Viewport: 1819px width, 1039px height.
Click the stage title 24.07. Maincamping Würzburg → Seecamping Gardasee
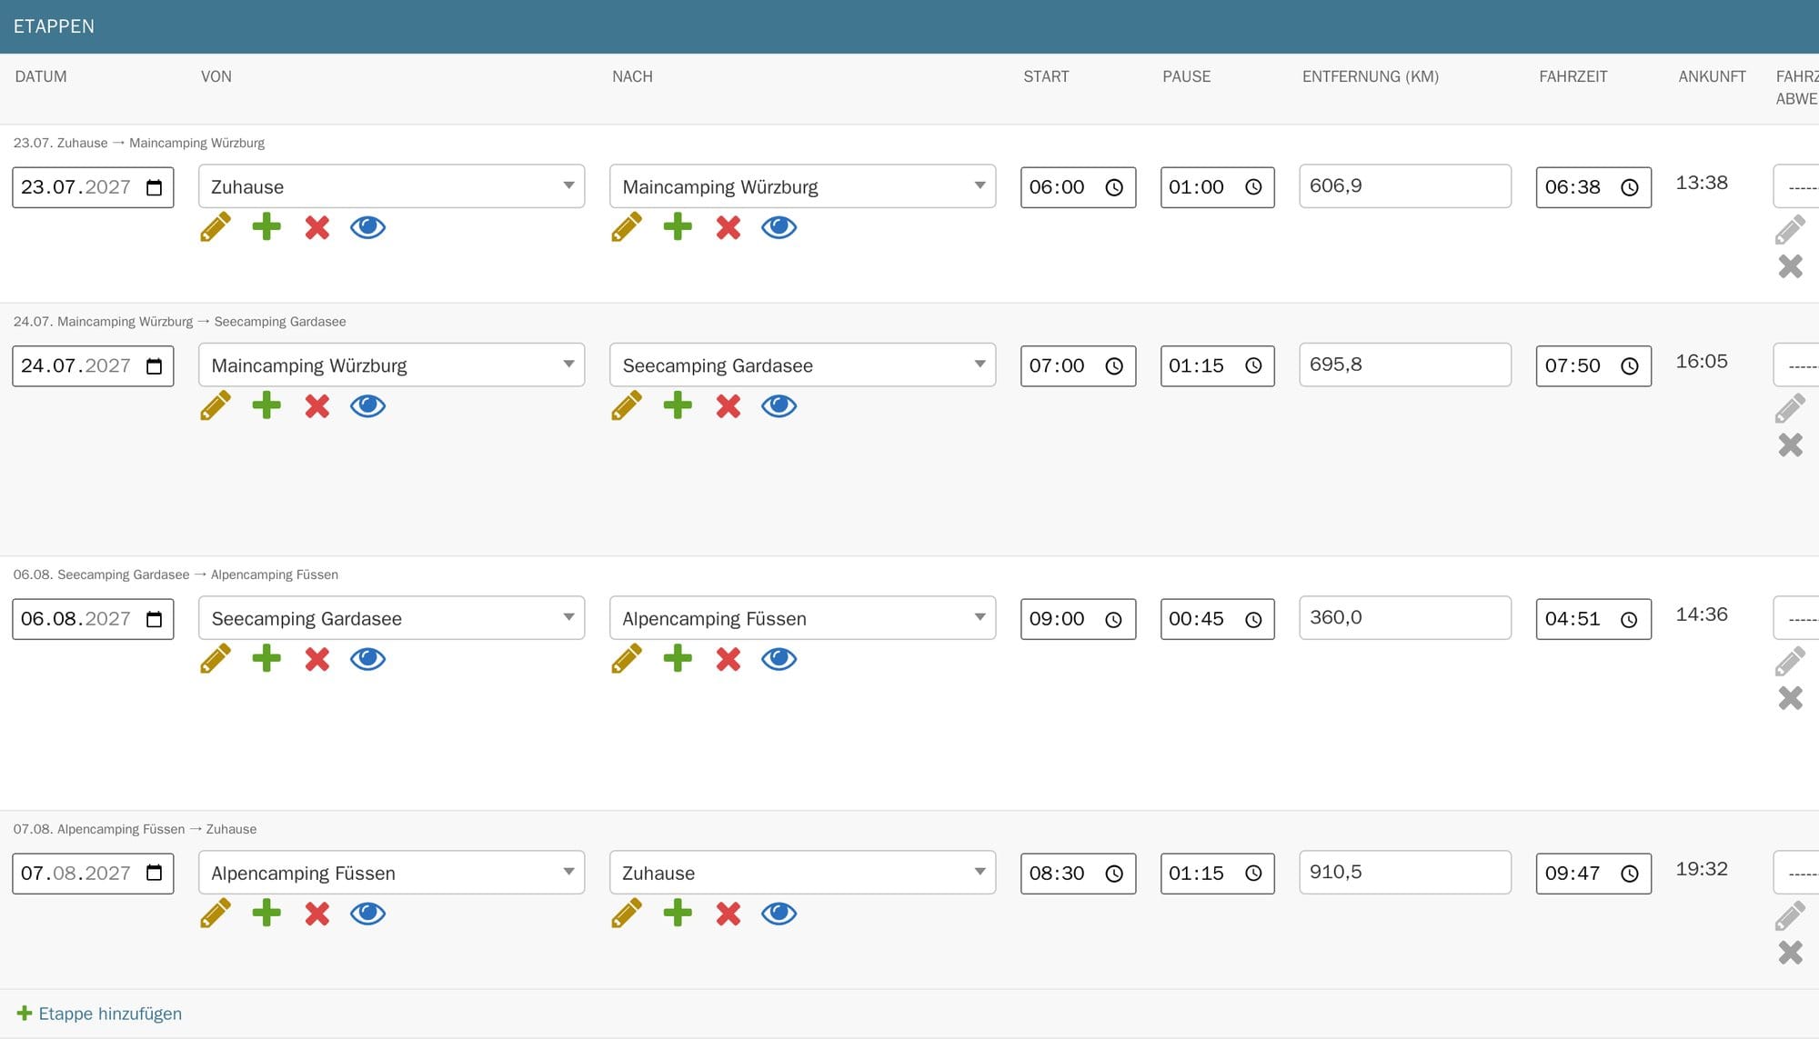[180, 322]
